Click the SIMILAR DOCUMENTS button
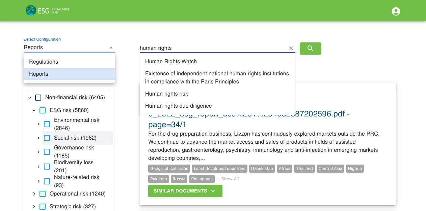426x211 pixels. click(x=185, y=191)
